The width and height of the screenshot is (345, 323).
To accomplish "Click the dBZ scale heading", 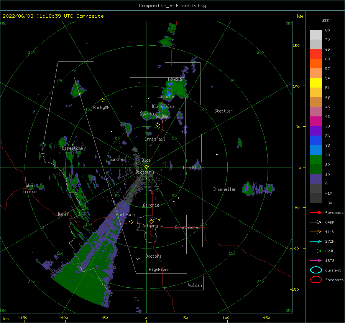I will click(325, 21).
